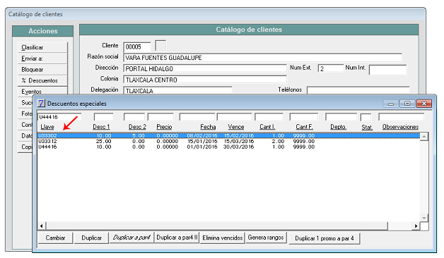Select discount row U33312
This screenshot has height=258, width=444.
pos(228,141)
